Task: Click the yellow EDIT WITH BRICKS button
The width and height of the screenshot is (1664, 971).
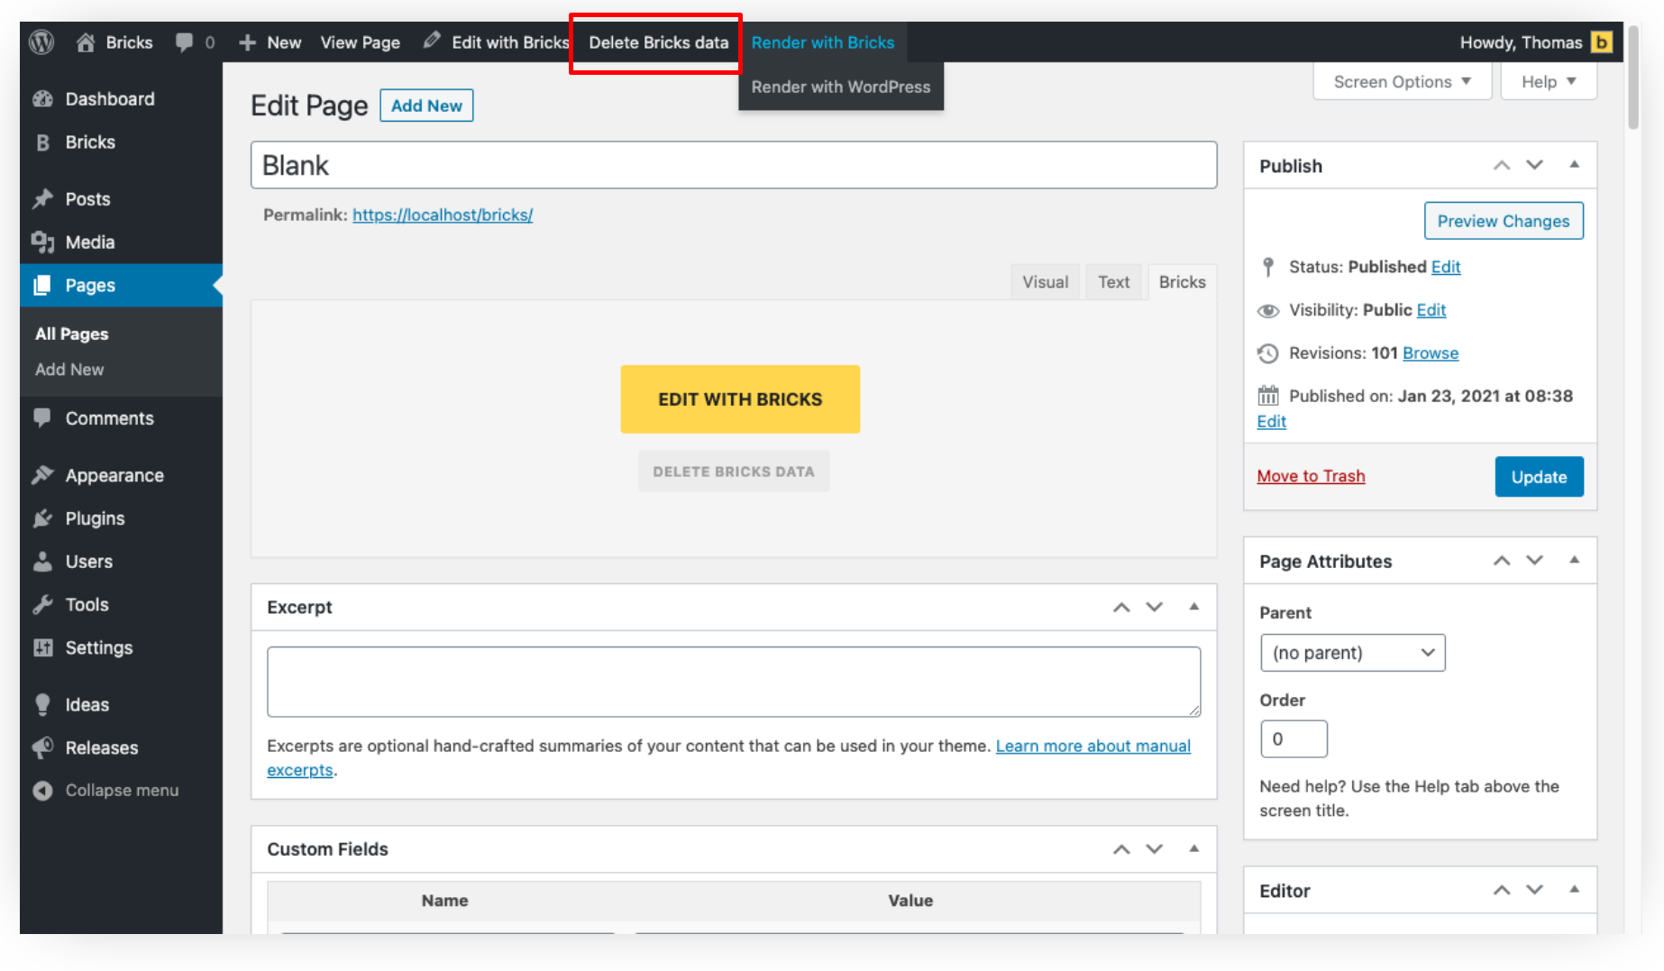Action: click(x=740, y=399)
